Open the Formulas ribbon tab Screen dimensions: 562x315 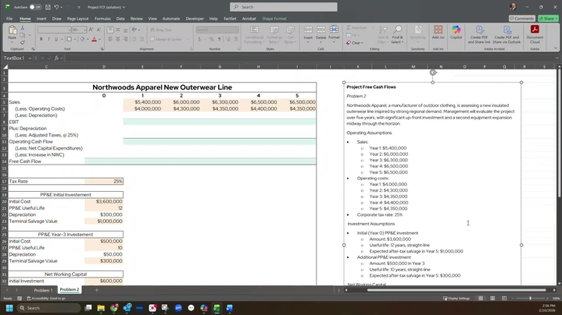pyautogui.click(x=102, y=18)
